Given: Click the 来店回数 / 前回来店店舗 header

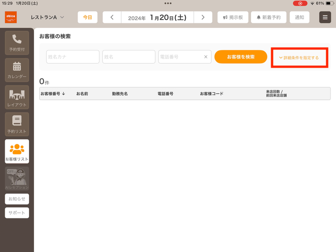Looking at the screenshot, I should (276, 93).
